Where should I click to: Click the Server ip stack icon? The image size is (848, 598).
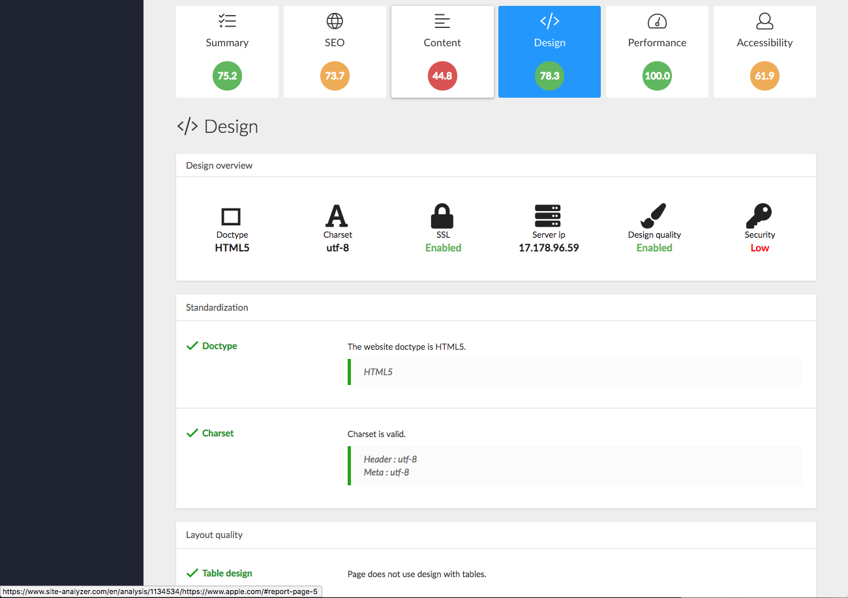coord(548,216)
